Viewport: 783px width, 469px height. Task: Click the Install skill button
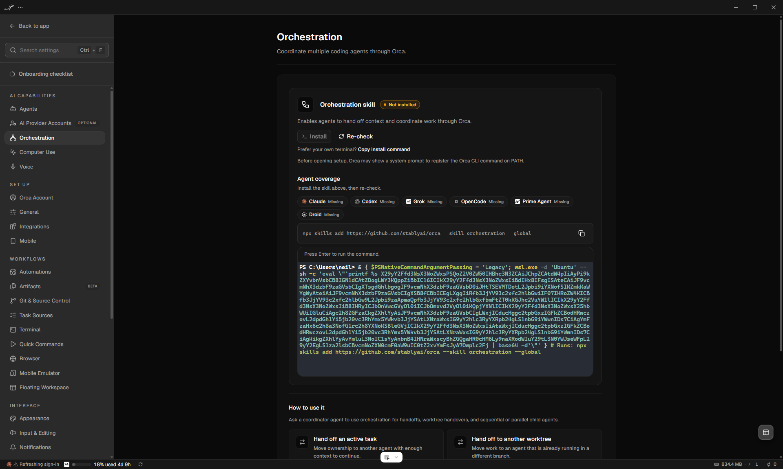click(x=314, y=137)
